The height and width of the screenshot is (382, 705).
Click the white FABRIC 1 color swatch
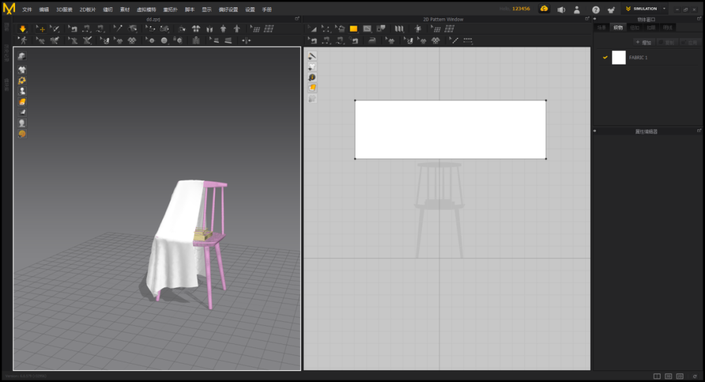point(618,57)
